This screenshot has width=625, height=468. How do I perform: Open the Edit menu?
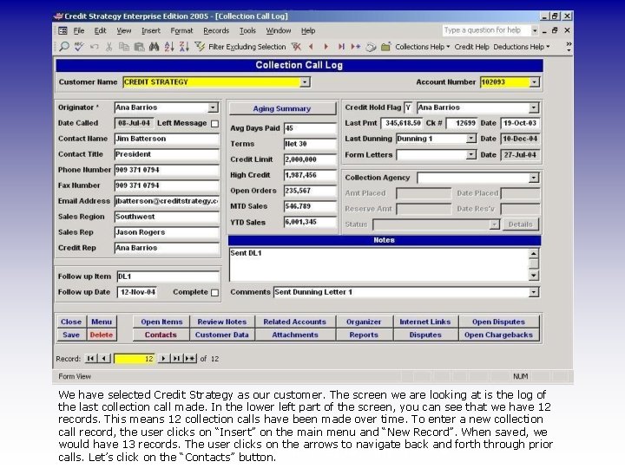[100, 30]
